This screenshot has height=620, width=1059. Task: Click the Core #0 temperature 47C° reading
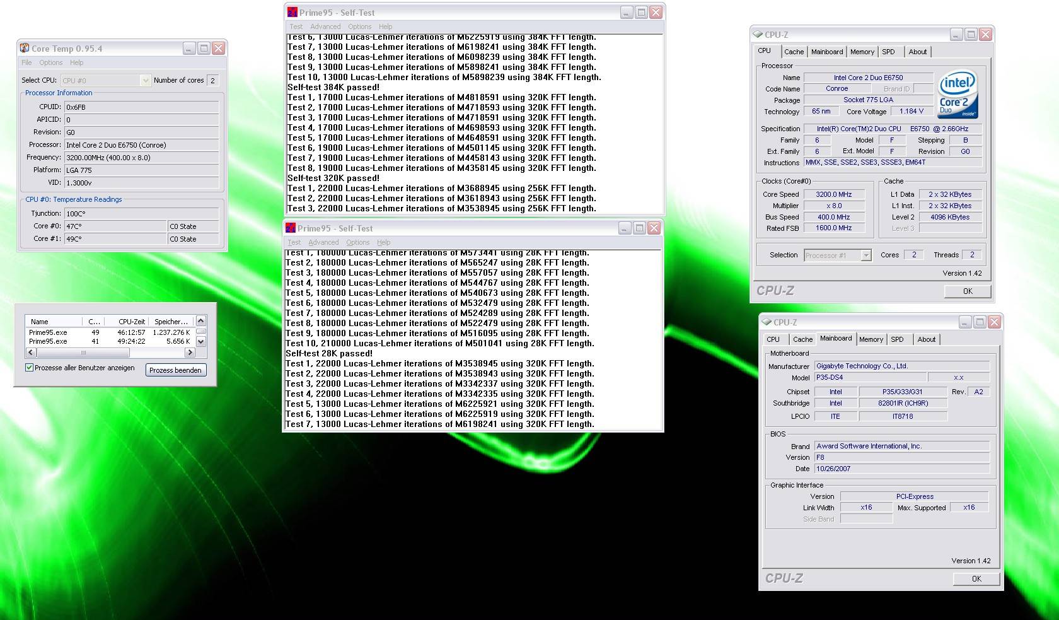115,226
